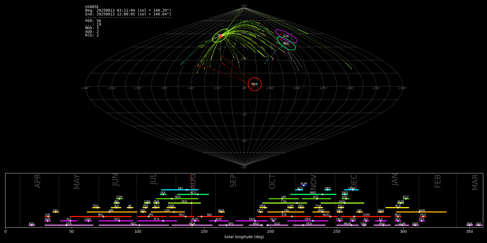The height and width of the screenshot is (243, 487).
Task: Click the pink NTA shower bar
Action: click(x=309, y=225)
